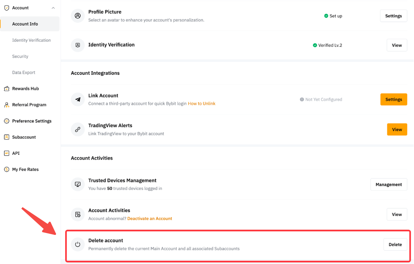
Task: Open Identity Verification in the sidebar
Action: [x=31, y=40]
